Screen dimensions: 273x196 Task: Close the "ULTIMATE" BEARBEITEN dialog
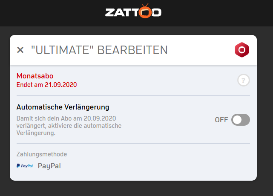20,50
